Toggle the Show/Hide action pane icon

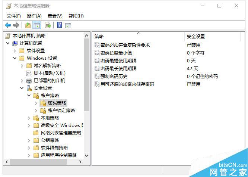coord(68,25)
